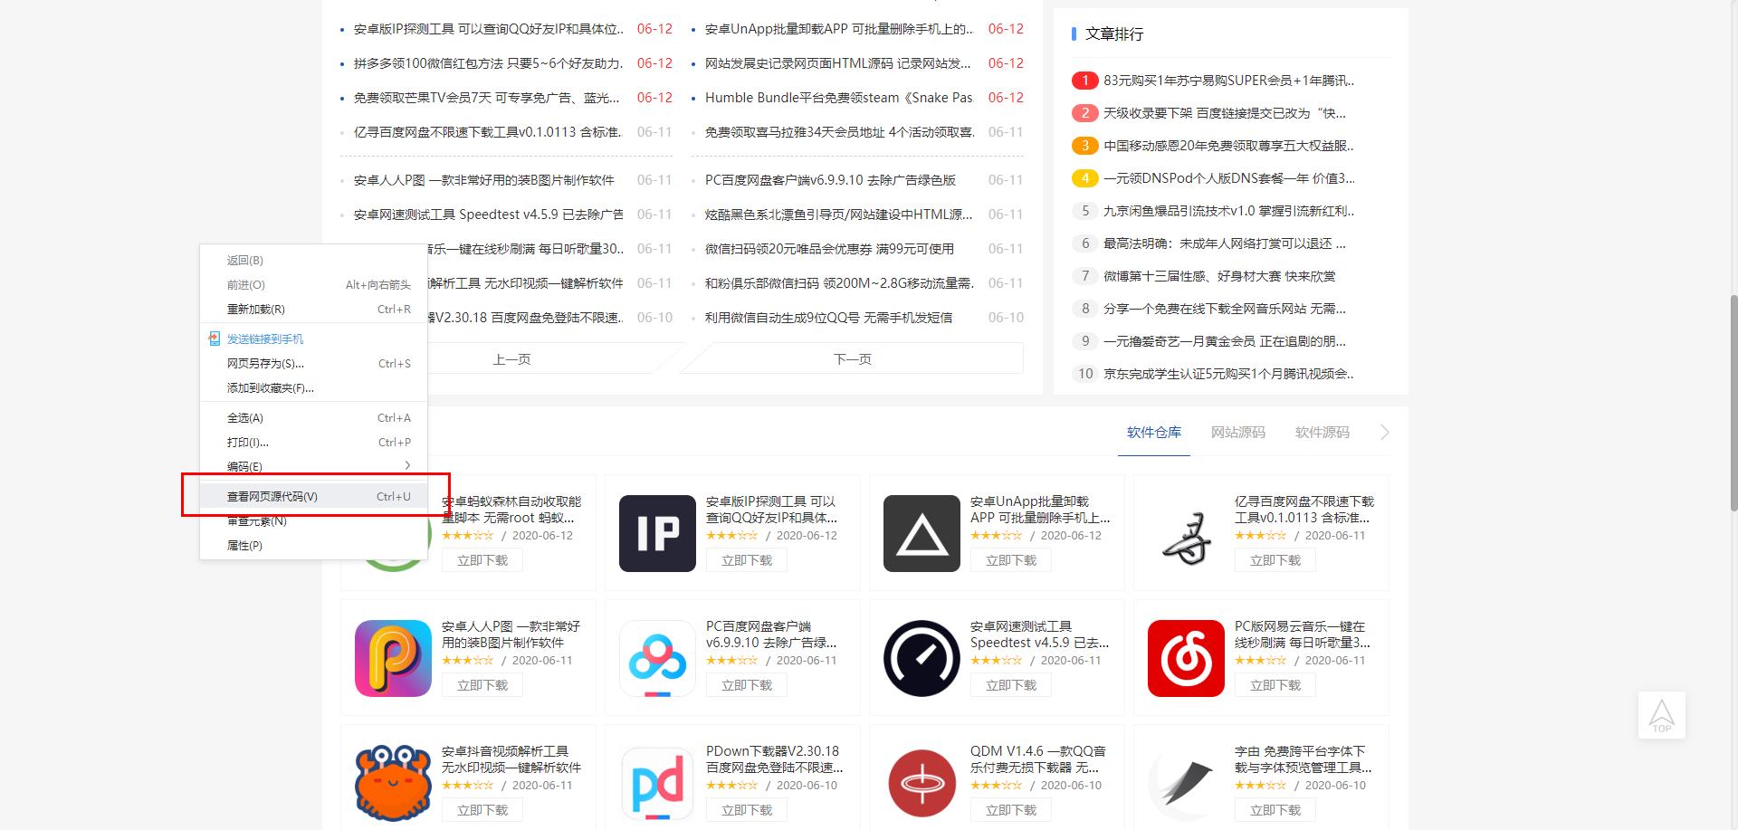Click the PDown下载器 app icon
This screenshot has width=1738, height=830.
[x=656, y=783]
